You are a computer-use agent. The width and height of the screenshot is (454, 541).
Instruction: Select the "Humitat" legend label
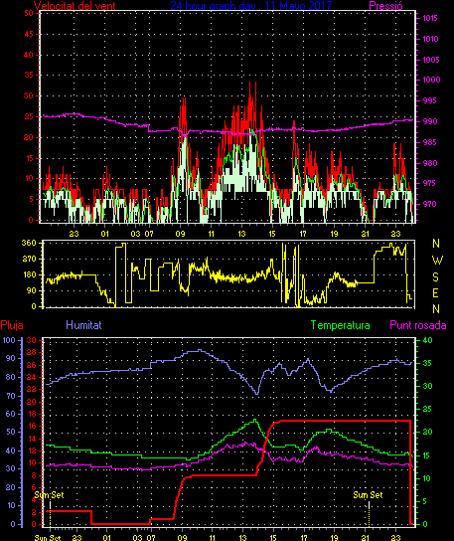[83, 325]
